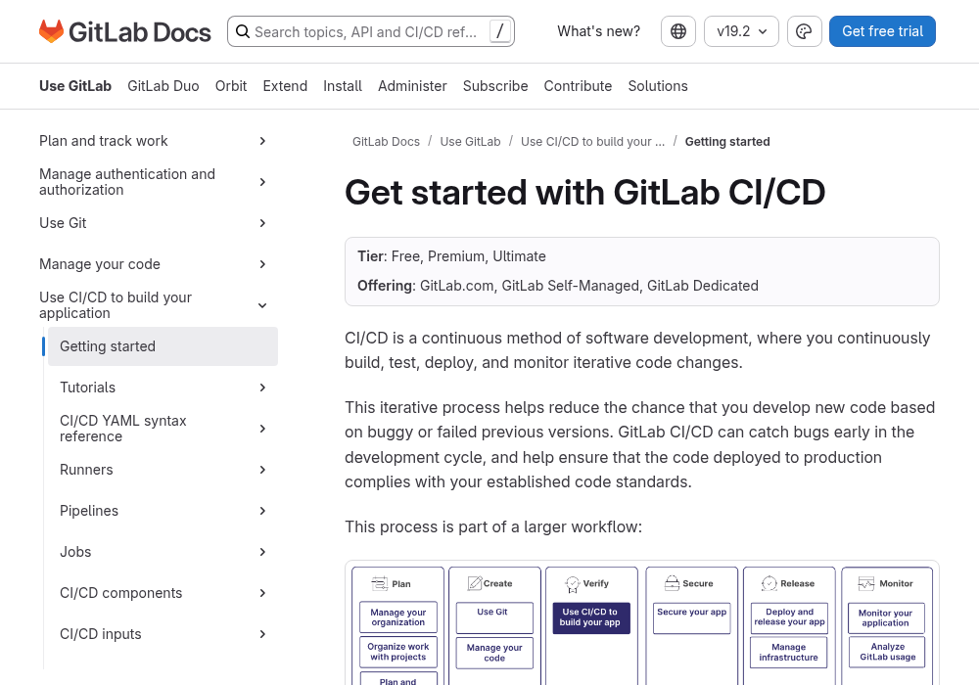Click the Analyze GitLab usage box

tap(887, 652)
